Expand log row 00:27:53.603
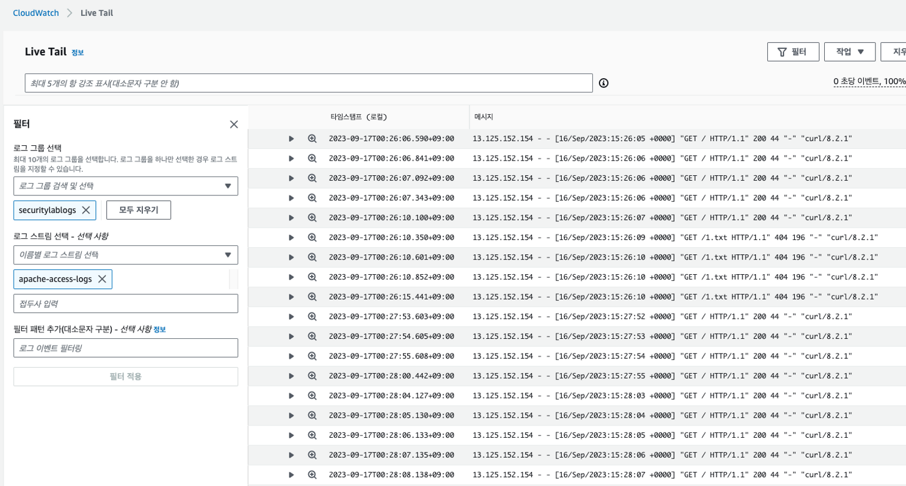This screenshot has width=906, height=486. [x=291, y=317]
